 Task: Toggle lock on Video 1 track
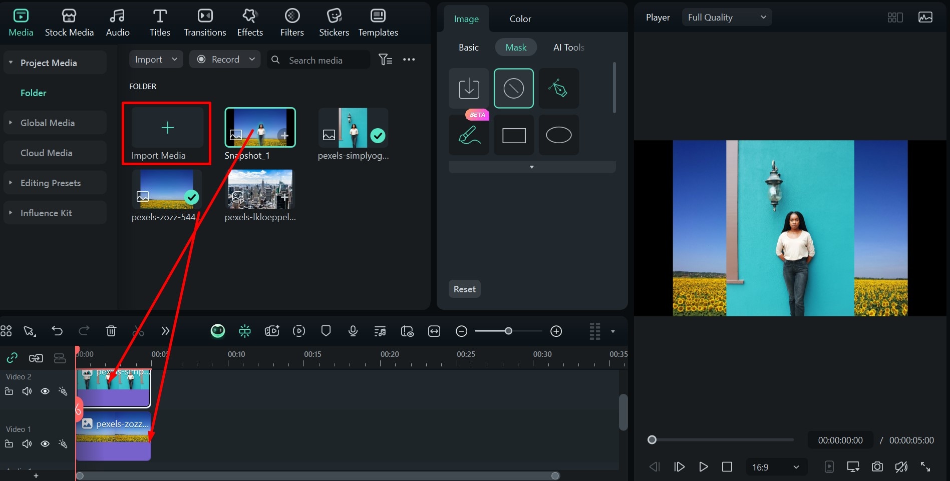(x=9, y=444)
